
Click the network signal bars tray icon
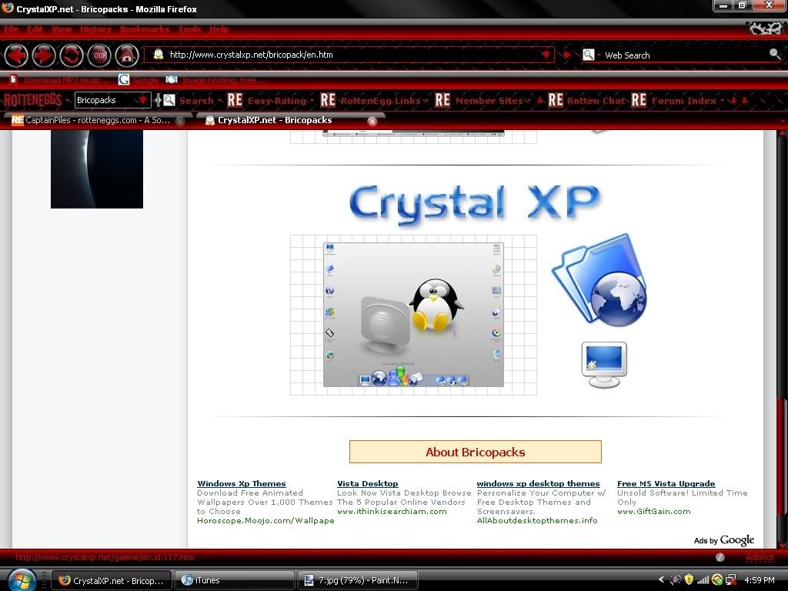click(x=703, y=580)
